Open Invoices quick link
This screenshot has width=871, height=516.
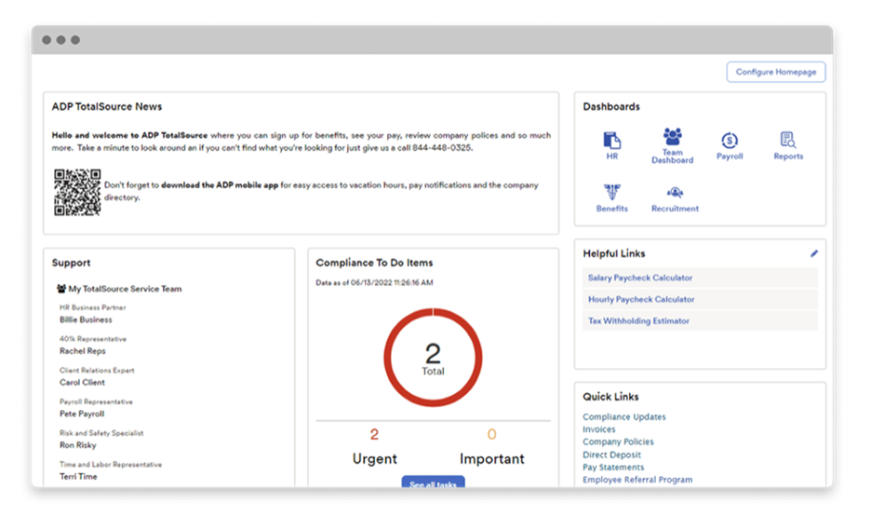pos(599,429)
